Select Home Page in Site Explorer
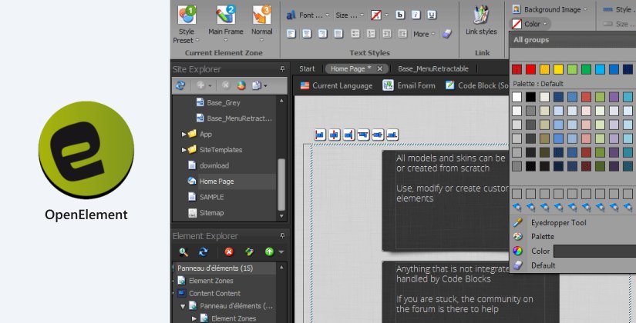The image size is (636, 323). coord(216,181)
